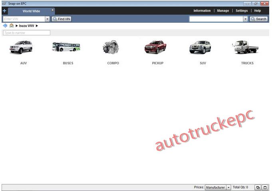This screenshot has height=191, width=272.
Task: Focus the search text field
Action: point(216,19)
